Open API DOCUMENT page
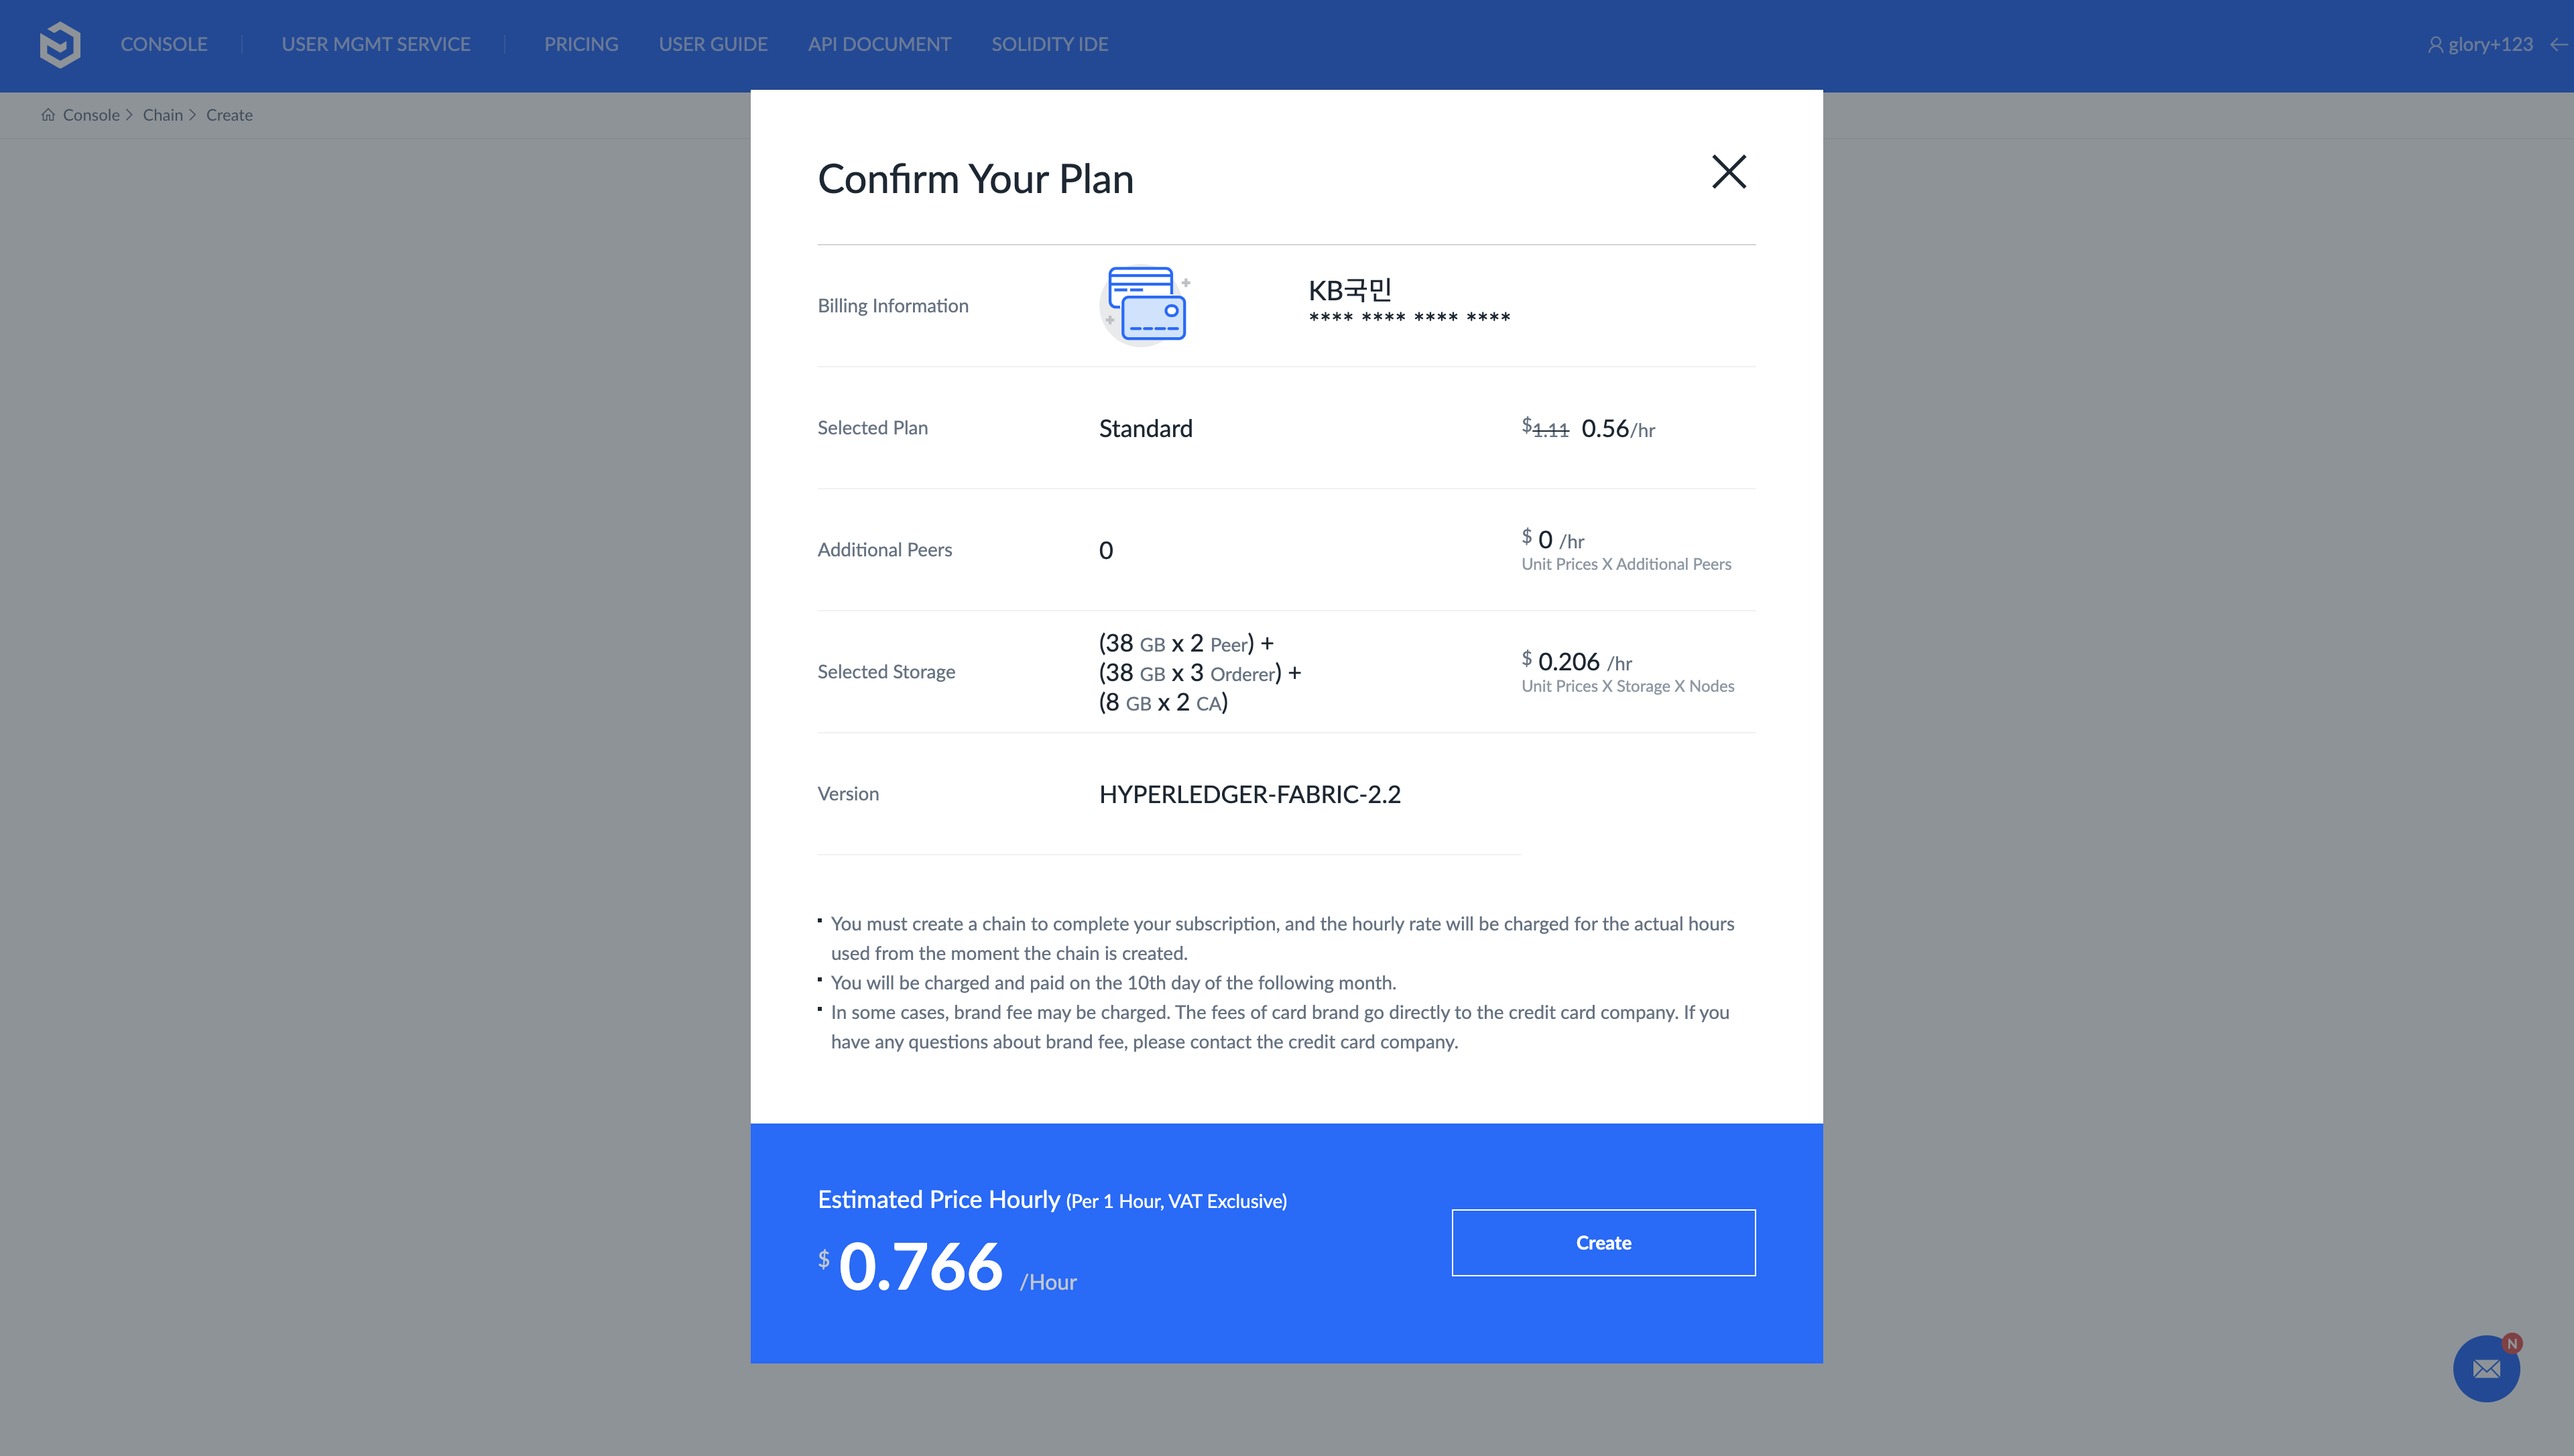2574x1456 pixels. [x=879, y=44]
